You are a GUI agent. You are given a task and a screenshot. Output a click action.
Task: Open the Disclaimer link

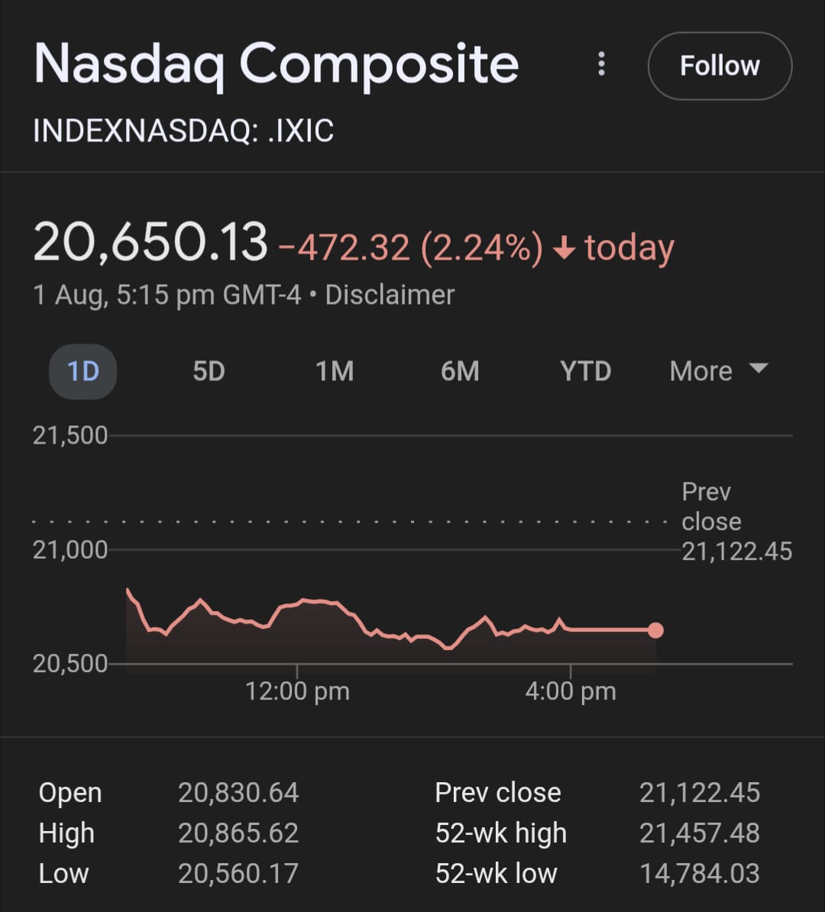coord(390,296)
